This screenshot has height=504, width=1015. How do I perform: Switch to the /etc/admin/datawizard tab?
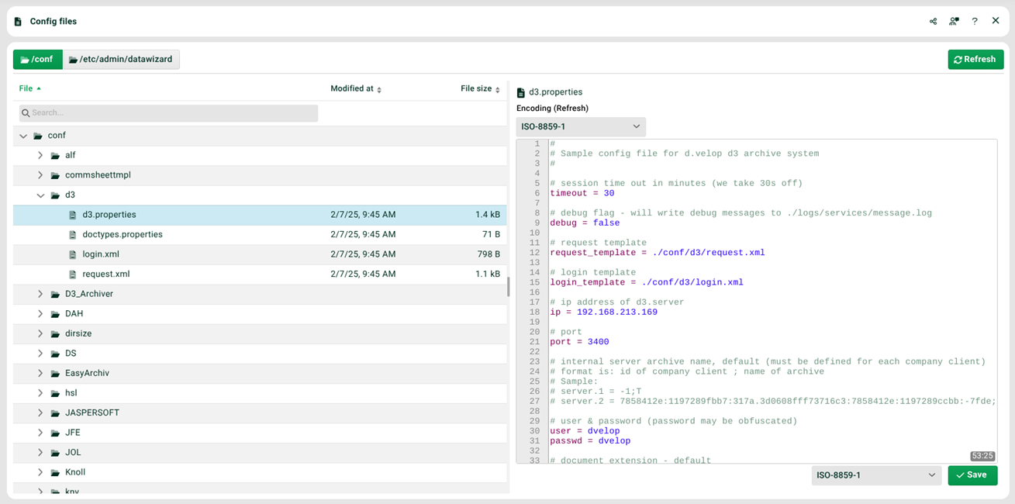(x=121, y=60)
